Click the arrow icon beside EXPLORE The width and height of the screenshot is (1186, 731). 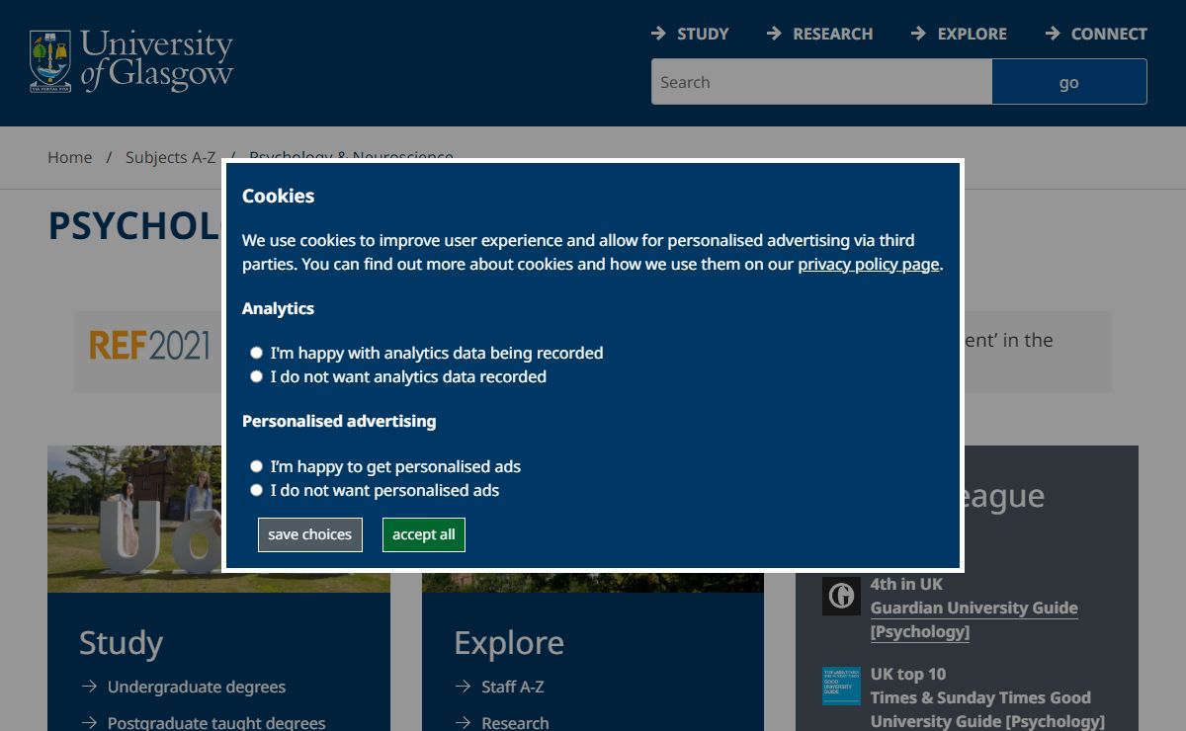point(919,34)
